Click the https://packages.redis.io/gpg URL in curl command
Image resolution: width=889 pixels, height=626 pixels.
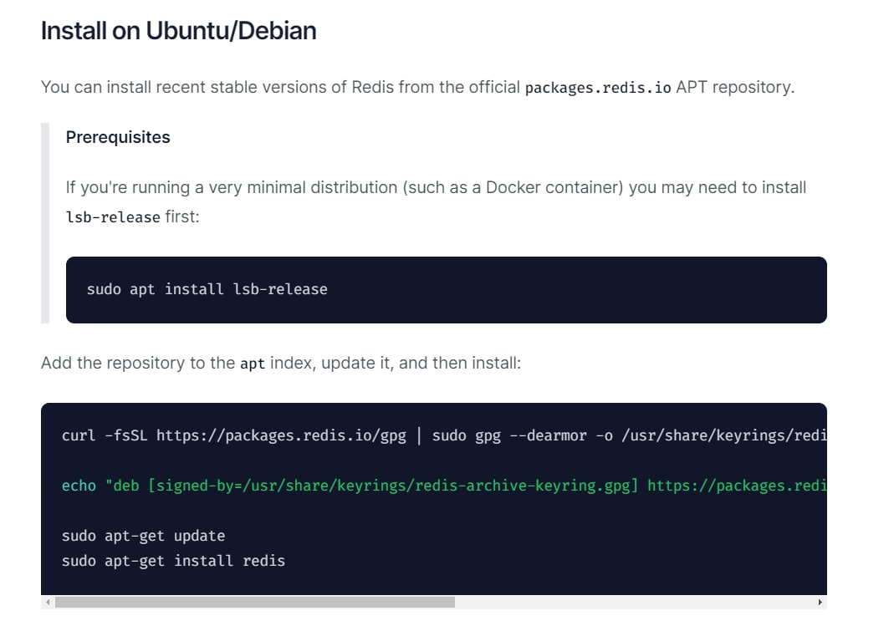pyautogui.click(x=281, y=435)
